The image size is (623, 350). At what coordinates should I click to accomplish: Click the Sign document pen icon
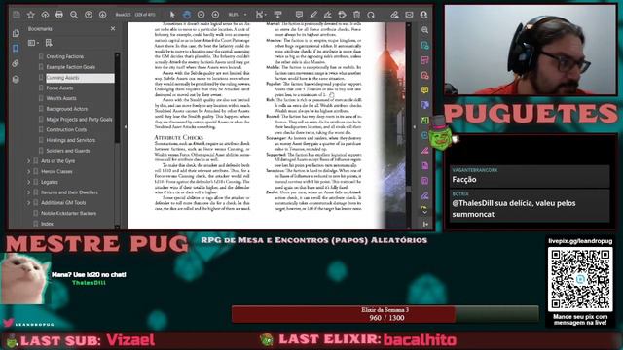pos(327,15)
